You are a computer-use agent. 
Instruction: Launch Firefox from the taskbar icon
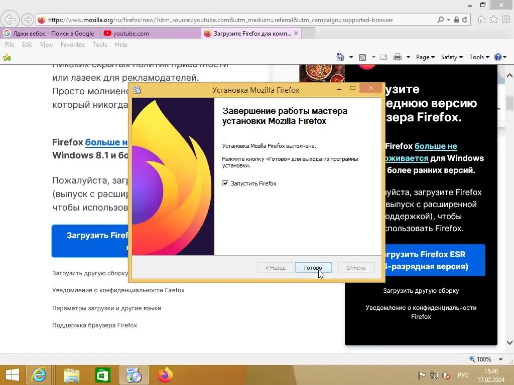(165, 375)
